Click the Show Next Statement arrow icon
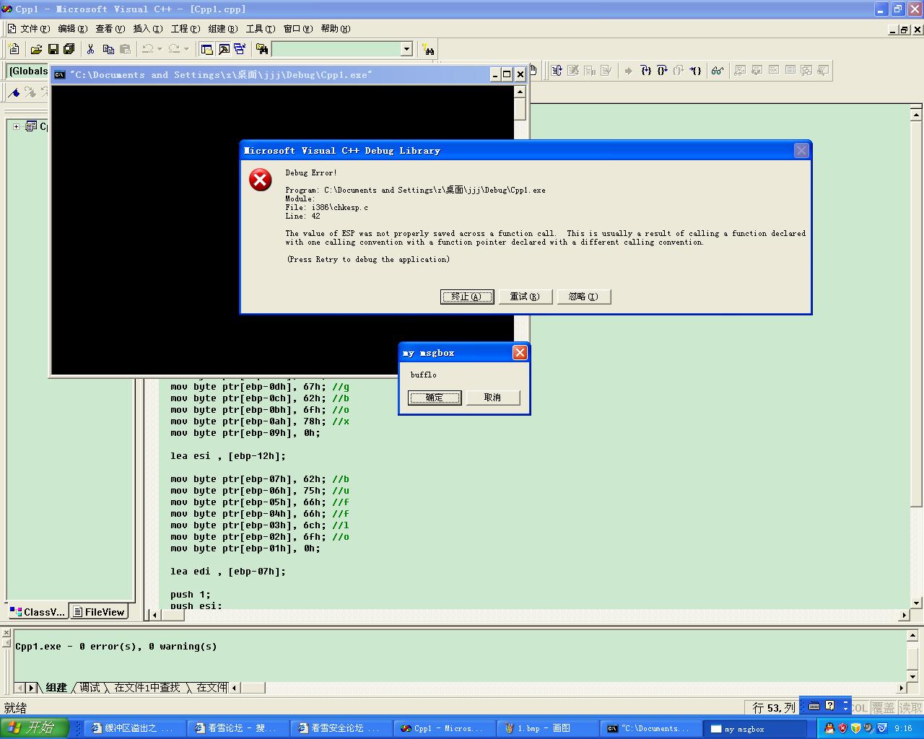Screen dimensions: 924x739 [628, 70]
